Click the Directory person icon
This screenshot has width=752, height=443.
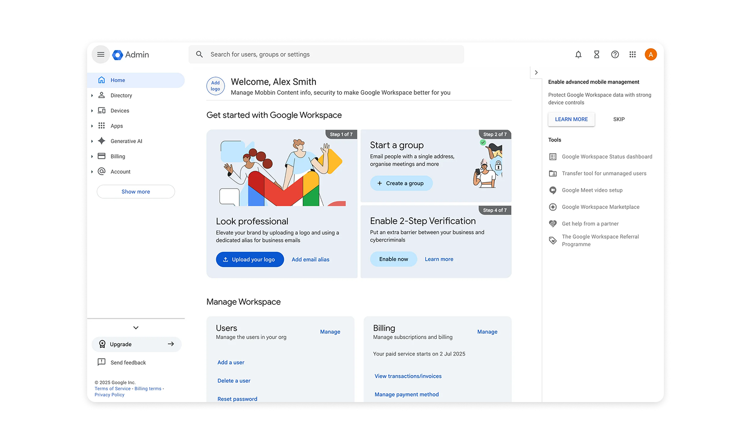point(102,95)
